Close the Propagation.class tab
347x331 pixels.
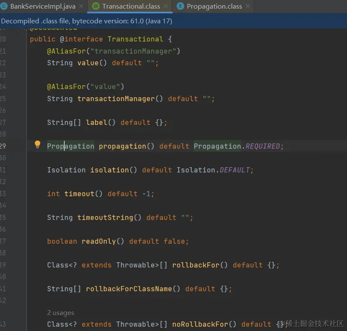point(248,6)
